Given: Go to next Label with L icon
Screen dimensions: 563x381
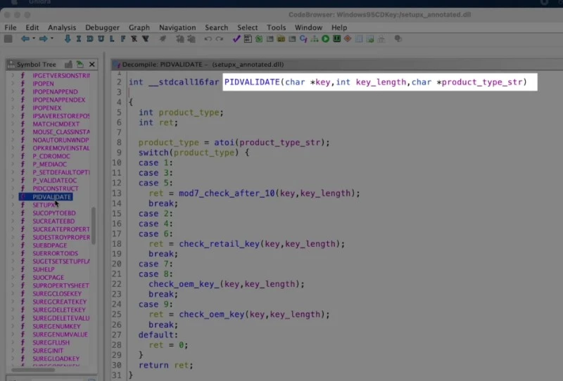Looking at the screenshot, I should click(112, 39).
